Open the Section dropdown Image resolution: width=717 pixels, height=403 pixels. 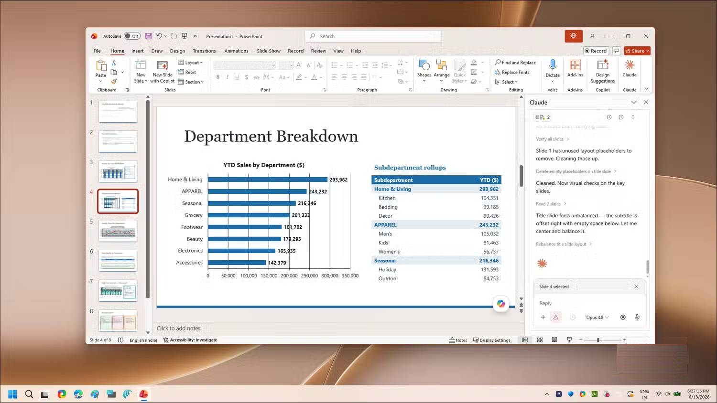[x=191, y=82]
